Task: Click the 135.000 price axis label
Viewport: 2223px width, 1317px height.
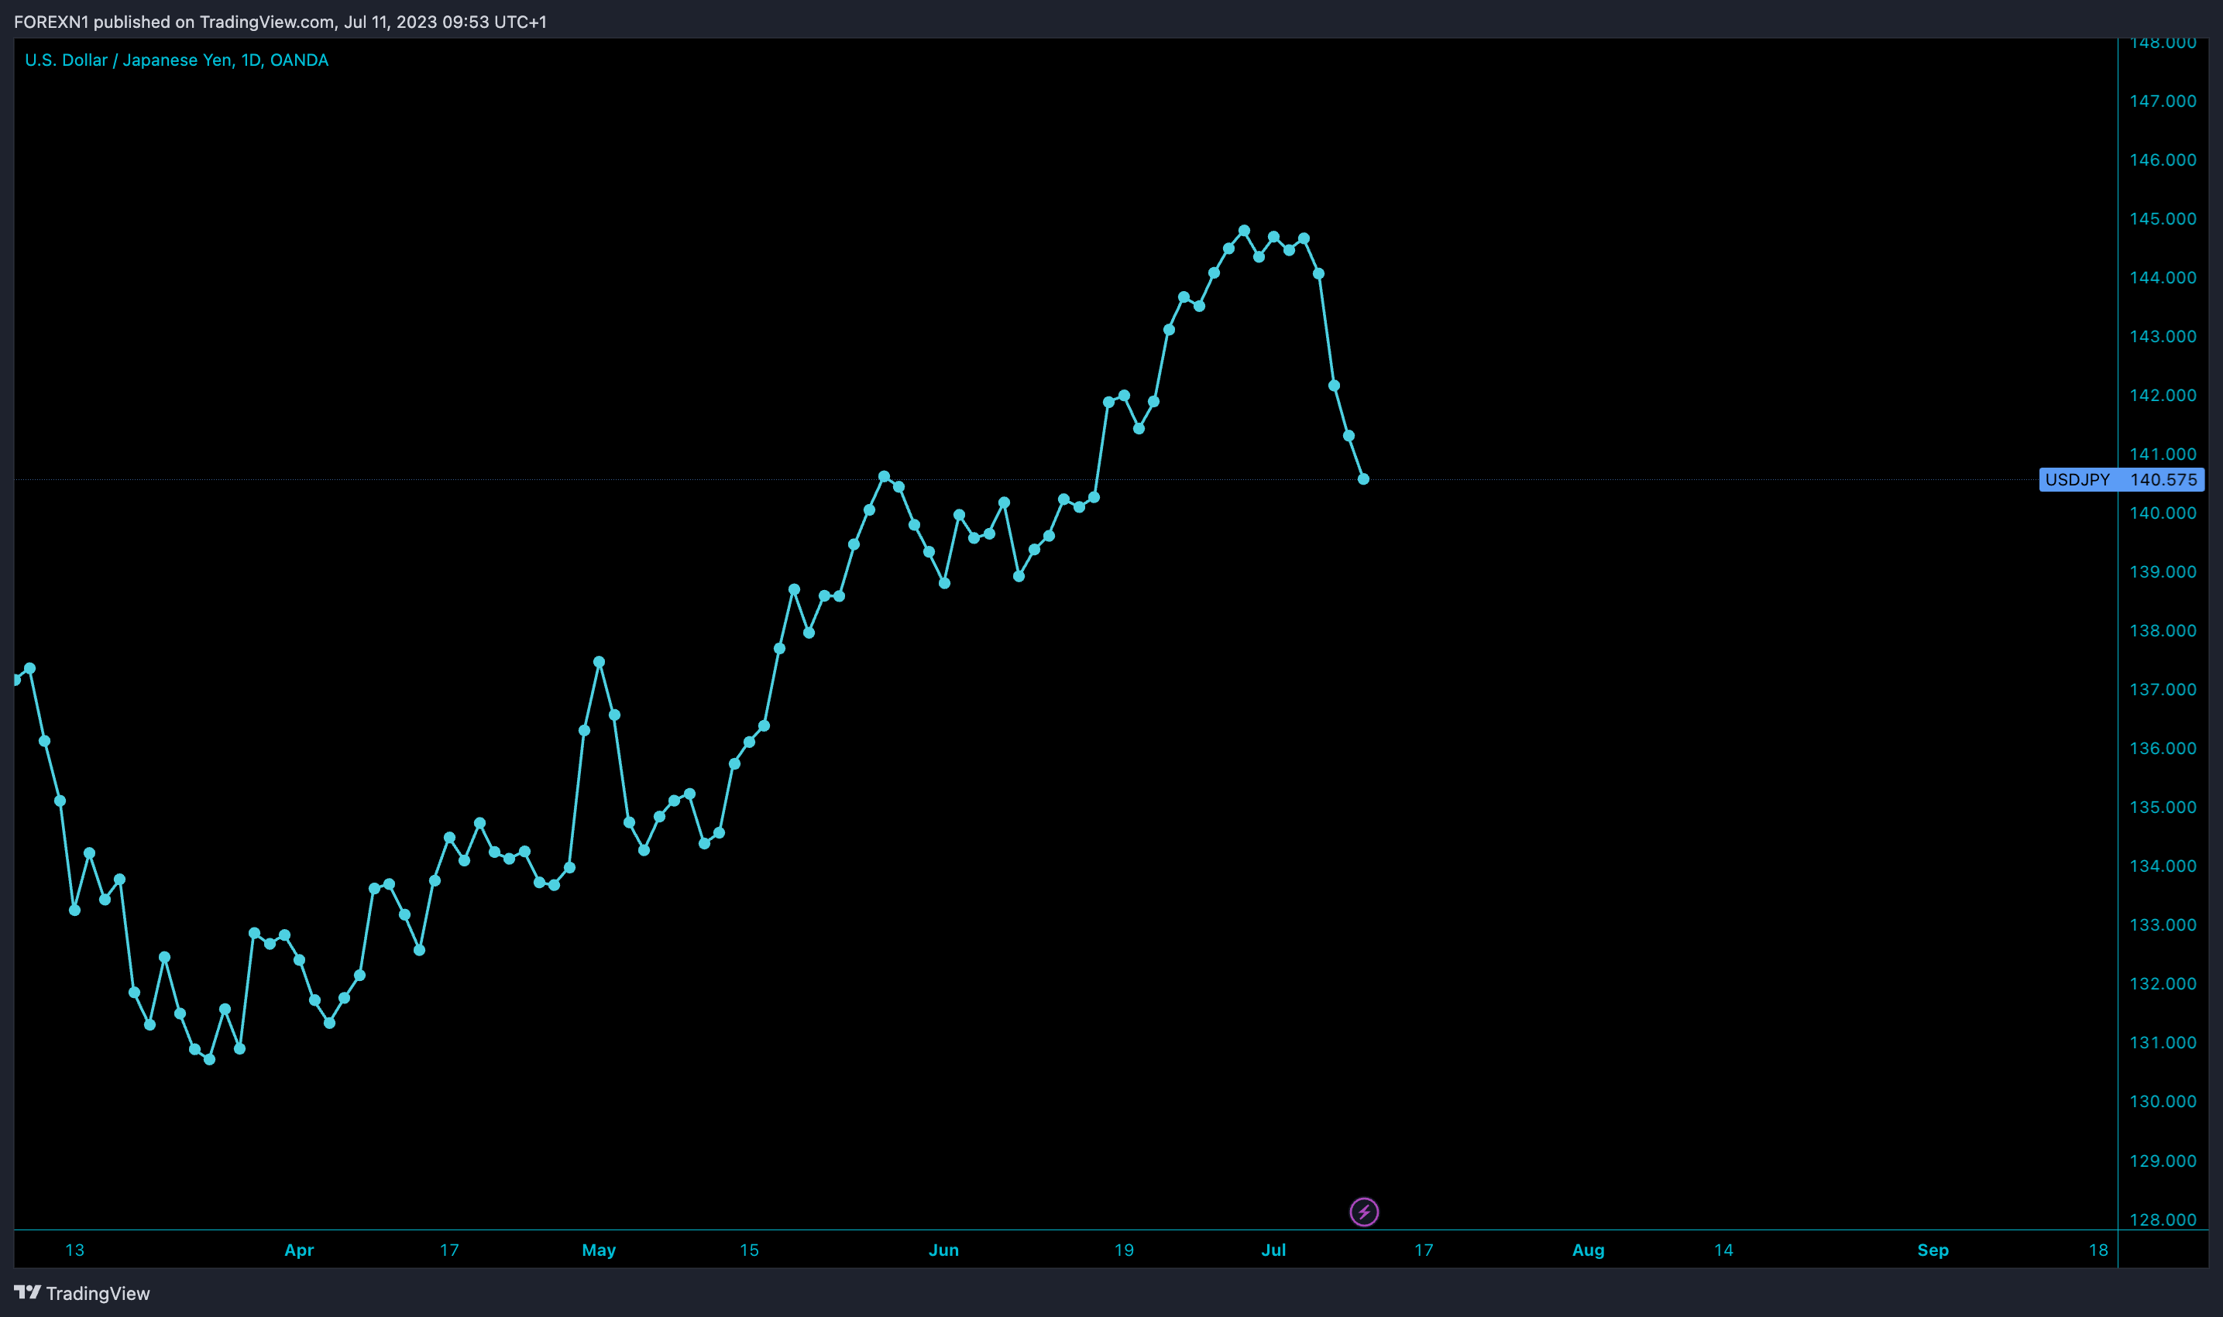Action: 2163,807
